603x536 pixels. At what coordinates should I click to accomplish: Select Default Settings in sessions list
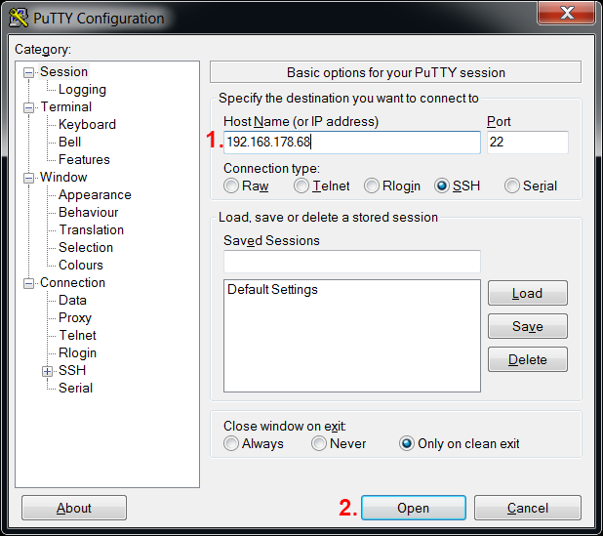click(272, 289)
